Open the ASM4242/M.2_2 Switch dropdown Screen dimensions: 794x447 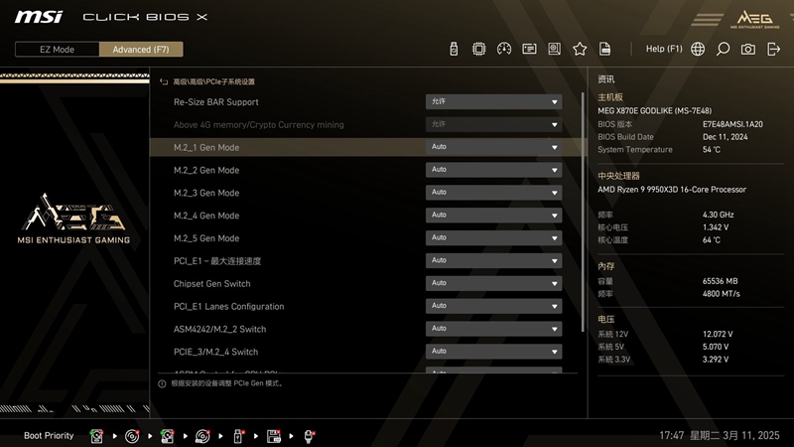click(x=493, y=329)
